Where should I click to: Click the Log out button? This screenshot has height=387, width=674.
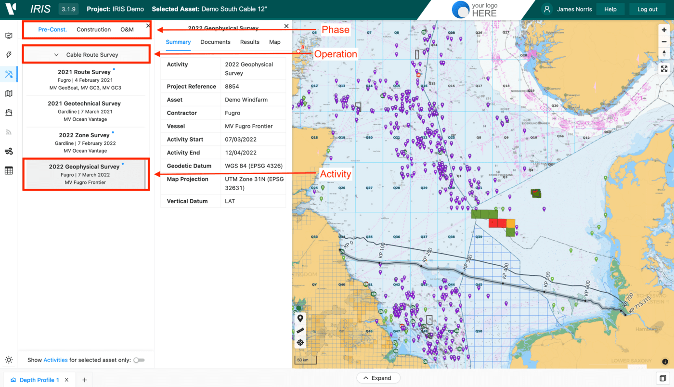[x=647, y=9]
